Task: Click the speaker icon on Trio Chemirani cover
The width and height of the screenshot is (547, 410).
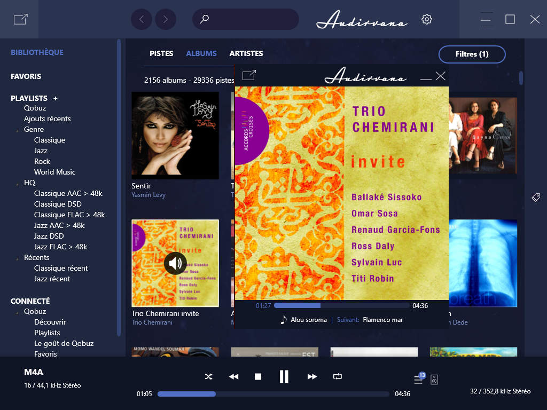Action: pyautogui.click(x=175, y=263)
